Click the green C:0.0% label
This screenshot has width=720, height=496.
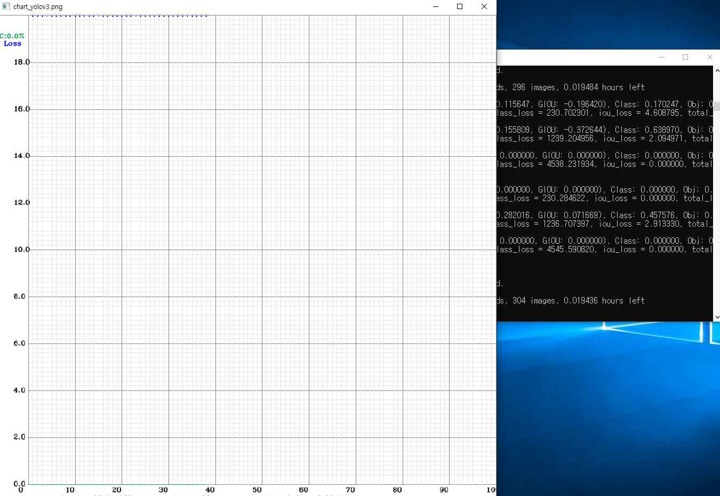click(x=12, y=36)
